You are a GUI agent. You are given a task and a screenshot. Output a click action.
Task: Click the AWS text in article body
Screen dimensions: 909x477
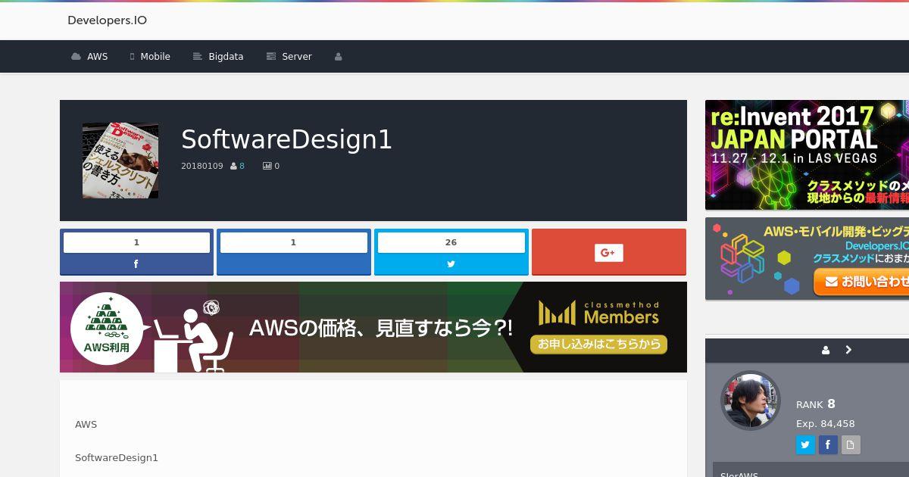pyautogui.click(x=86, y=424)
